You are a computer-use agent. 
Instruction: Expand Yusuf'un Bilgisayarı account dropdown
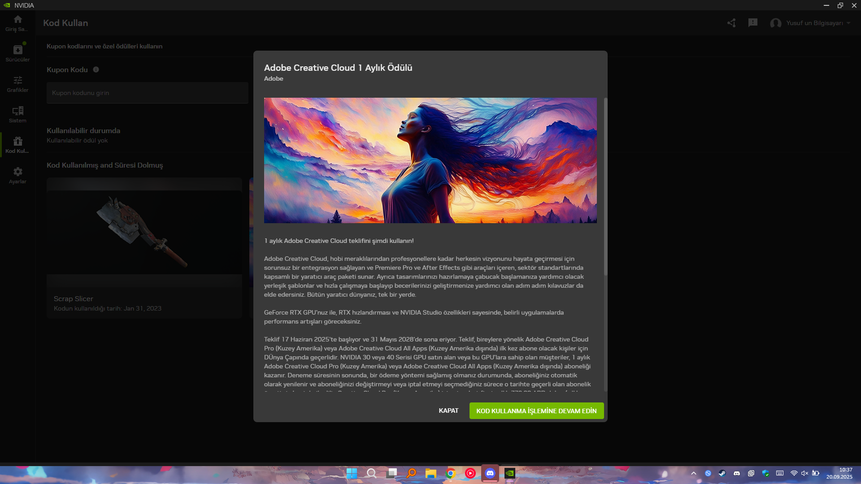pos(848,23)
